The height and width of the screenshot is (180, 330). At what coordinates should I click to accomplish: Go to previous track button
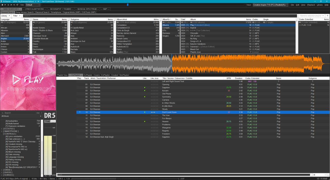tap(11, 5)
